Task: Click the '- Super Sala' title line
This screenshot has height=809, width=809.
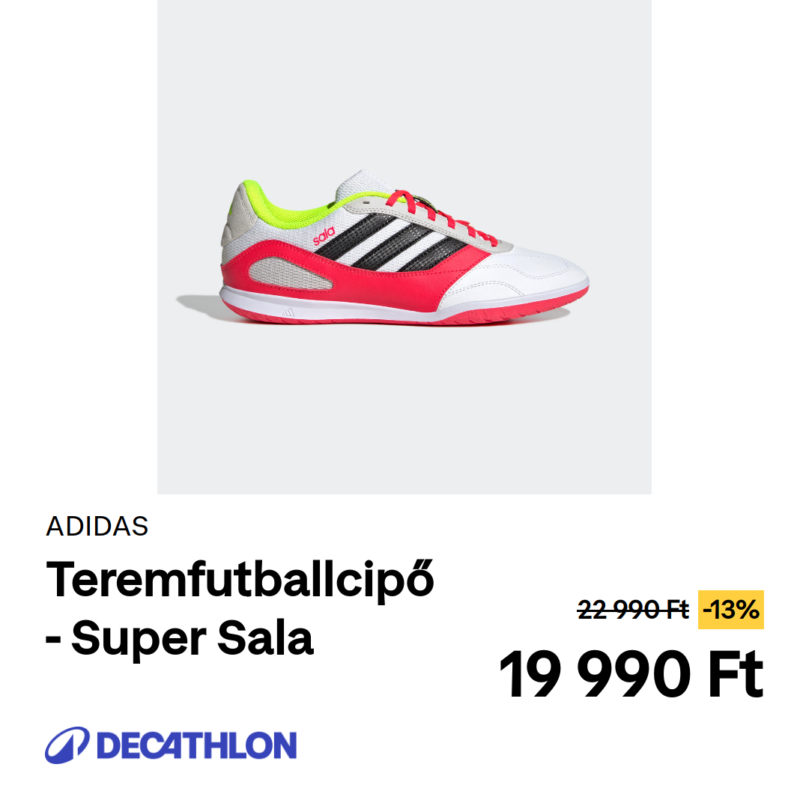Action: point(180,637)
